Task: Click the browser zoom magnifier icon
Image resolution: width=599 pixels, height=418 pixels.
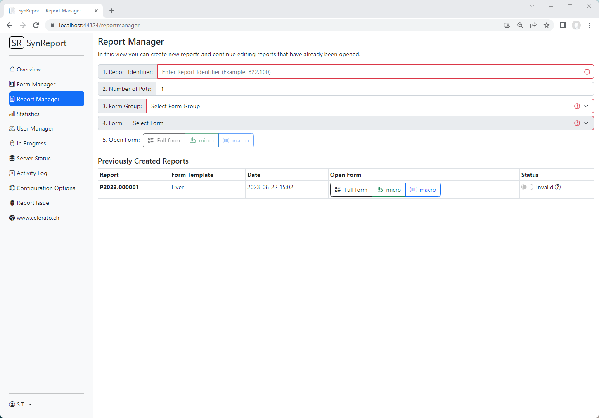Action: [520, 25]
